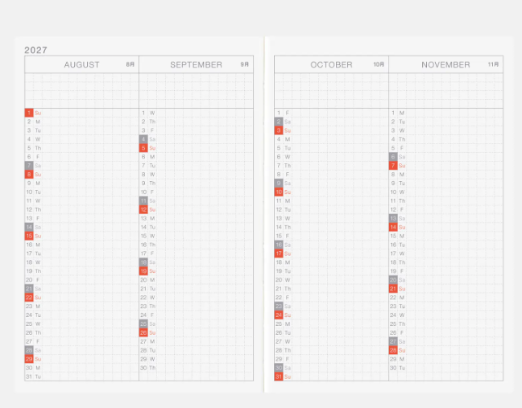Click red November 28 date box

393,350
